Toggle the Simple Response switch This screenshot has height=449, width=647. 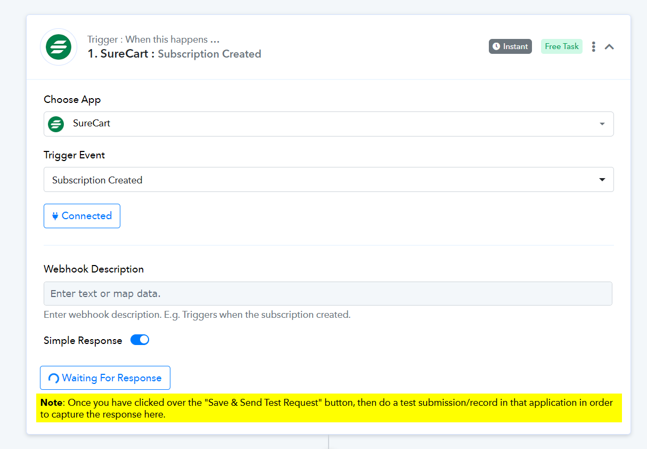(140, 340)
